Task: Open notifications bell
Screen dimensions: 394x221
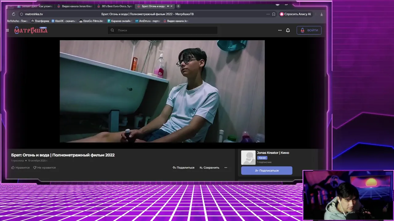Action: tap(288, 30)
